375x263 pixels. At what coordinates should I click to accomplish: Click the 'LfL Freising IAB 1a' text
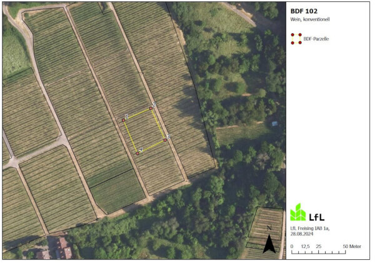click(310, 229)
